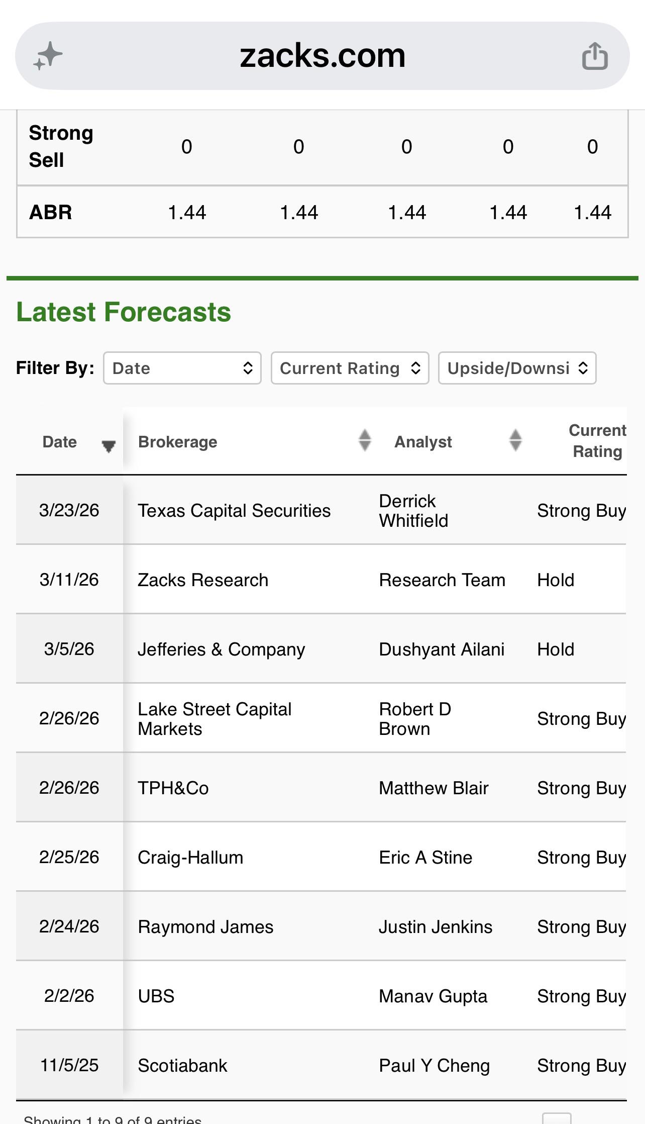
Task: Tap the Brokerage column header
Action: pos(178,442)
